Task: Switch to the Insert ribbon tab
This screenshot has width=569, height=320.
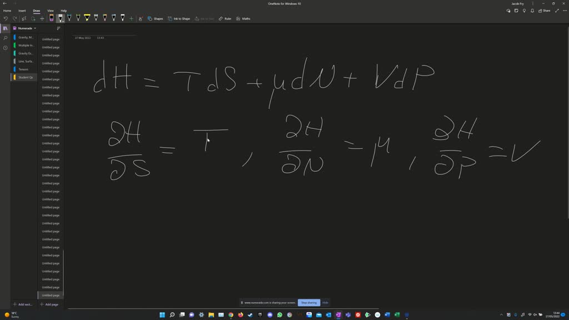Action: click(x=22, y=11)
